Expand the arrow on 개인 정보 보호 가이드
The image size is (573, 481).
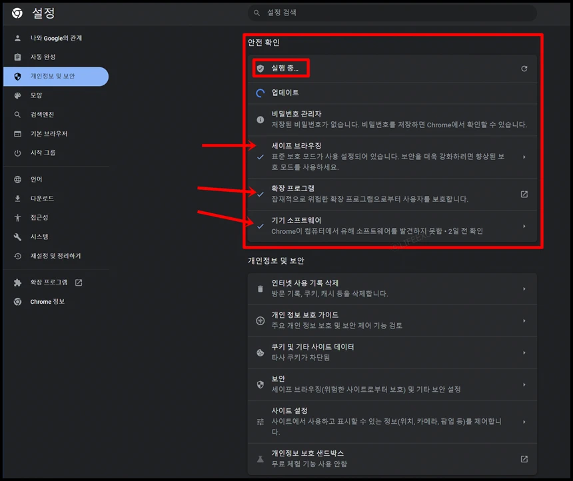[x=524, y=320]
